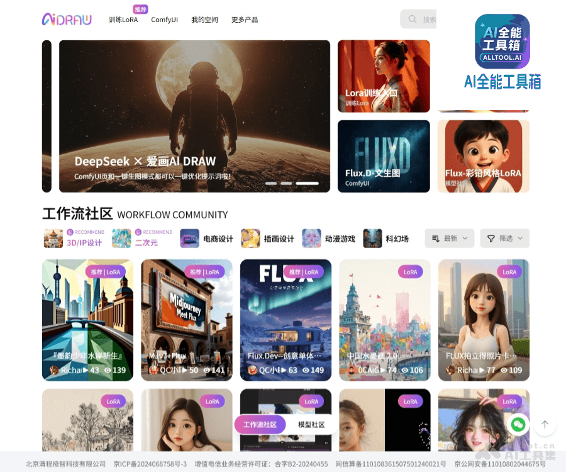Open the FLUX拍立得照片卡 workflow card
The height and width of the screenshot is (472, 566).
[x=484, y=320]
